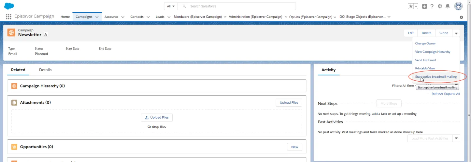The image size is (471, 162).
Task: Open DOI Stage Objects tab
Action: (363, 17)
